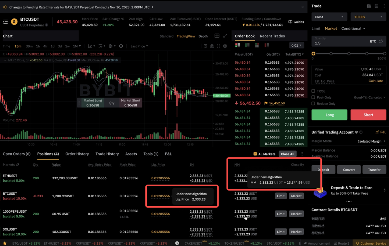This screenshot has width=389, height=246.
Task: Open the calculator icon in Trade panel
Action: (x=376, y=6)
